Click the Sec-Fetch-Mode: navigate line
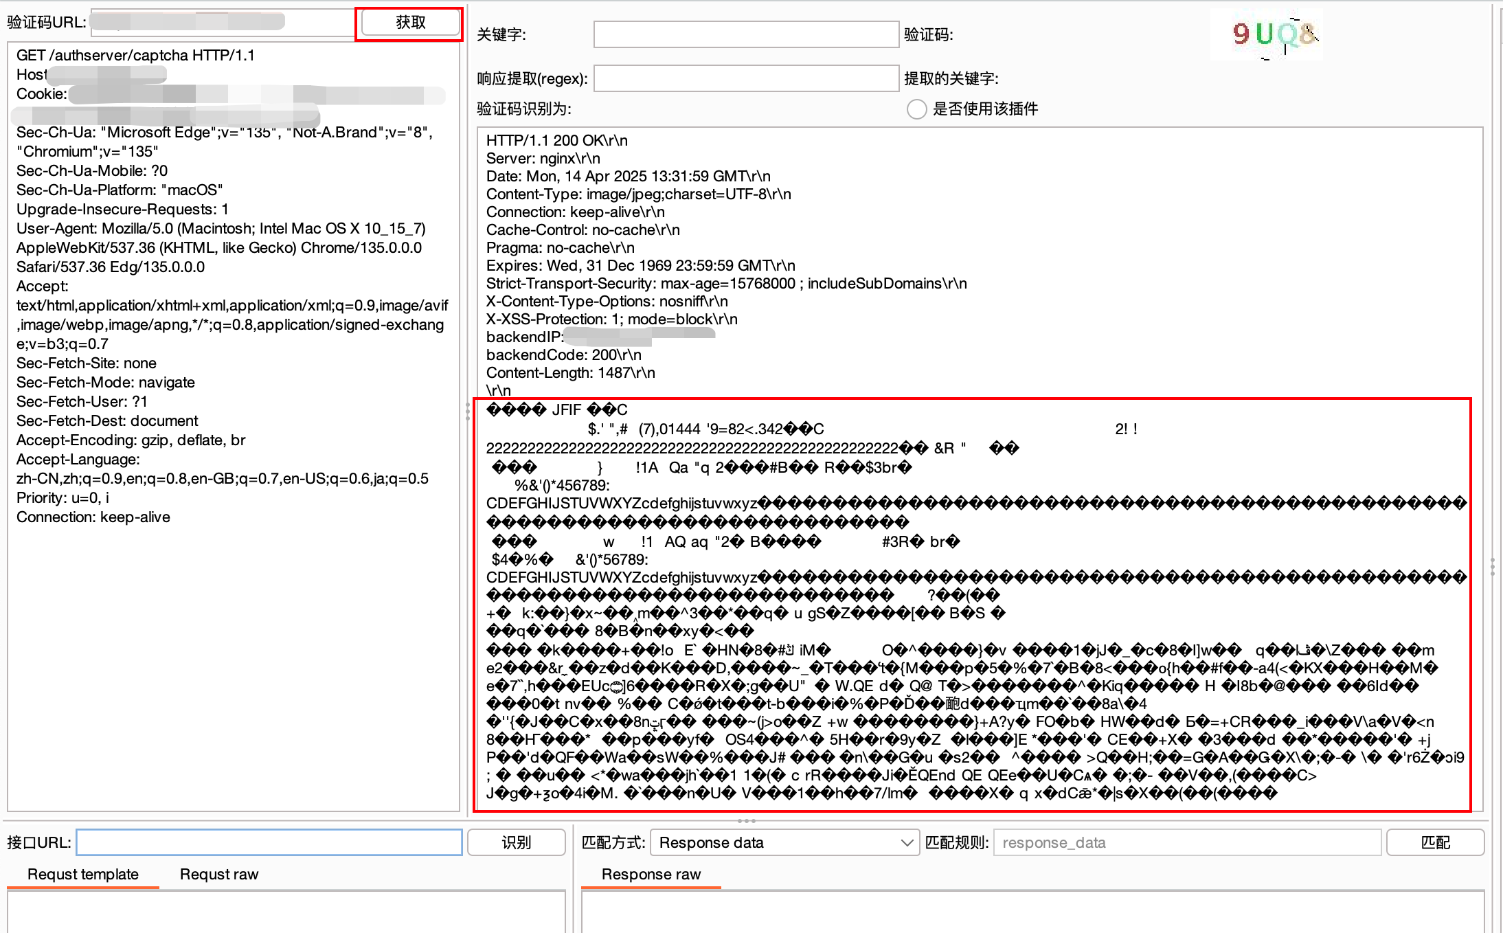 [x=106, y=382]
